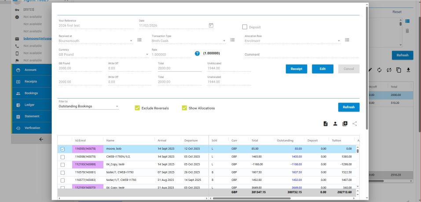Uncheck Show Allocations

[x=184, y=108]
